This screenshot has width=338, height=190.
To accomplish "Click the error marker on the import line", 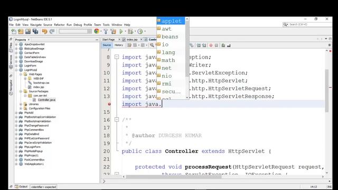I will click(x=109, y=104).
